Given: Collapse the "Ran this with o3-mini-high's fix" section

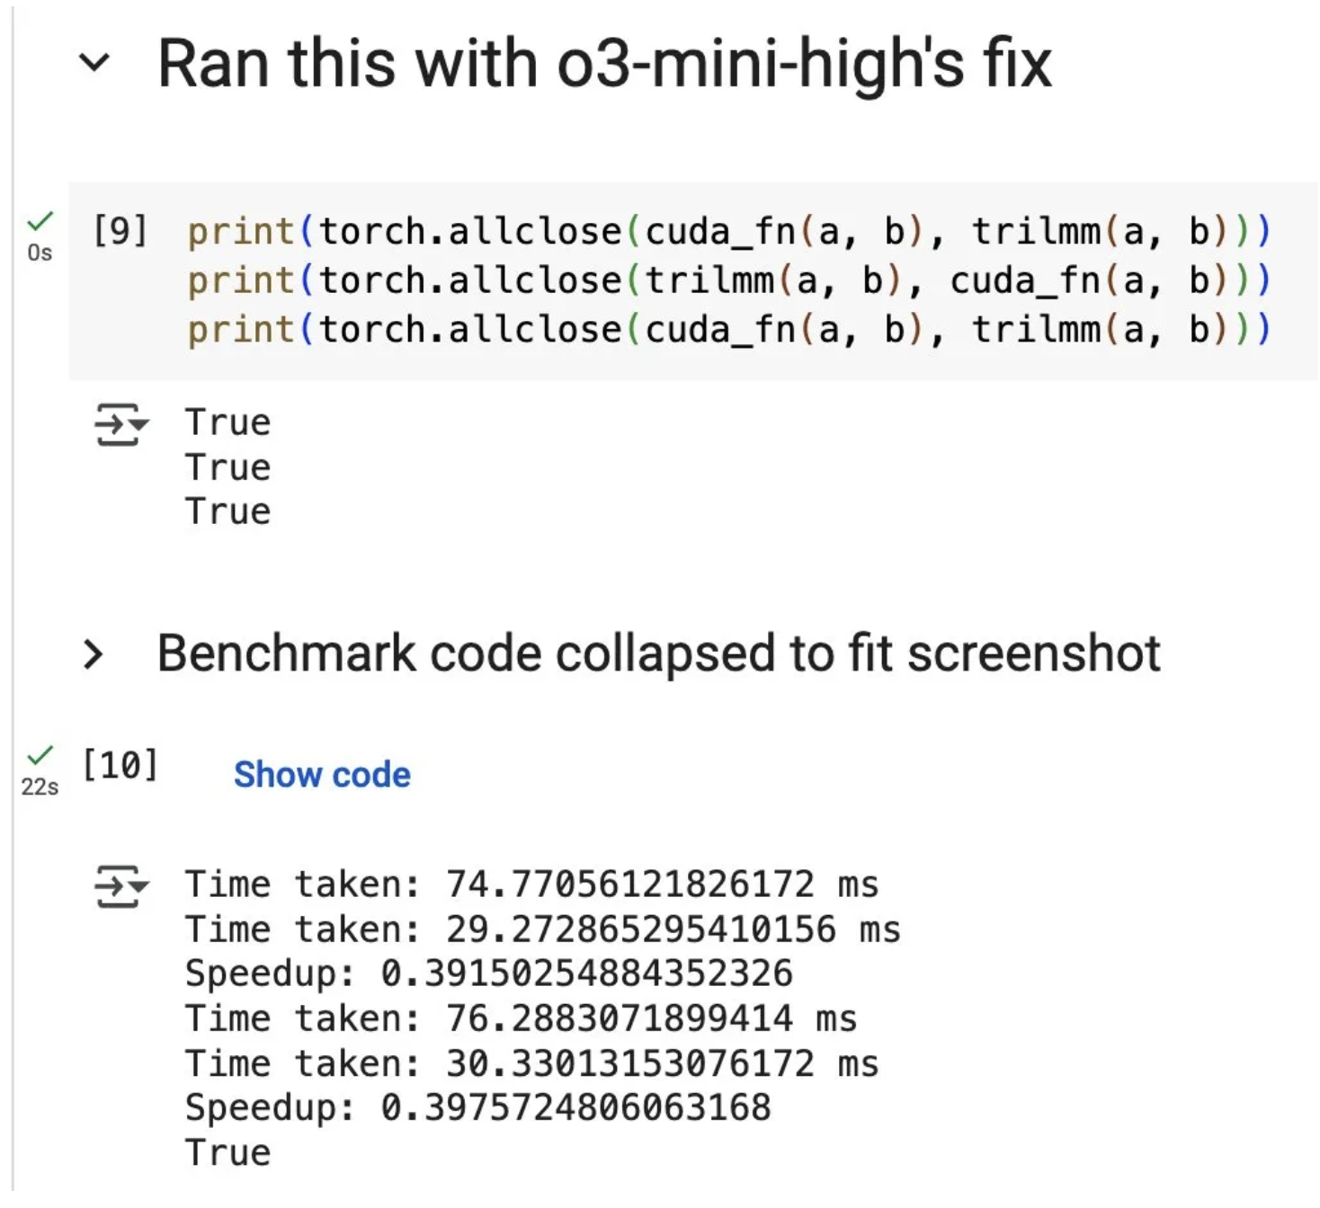Looking at the screenshot, I should point(94,63).
